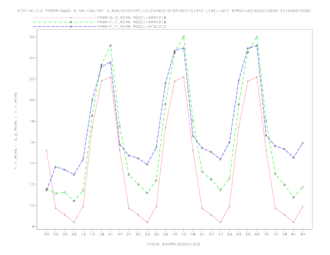The width and height of the screenshot is (330, 255).
Task: Click x-axis tick label 21
Action: pos(110,234)
